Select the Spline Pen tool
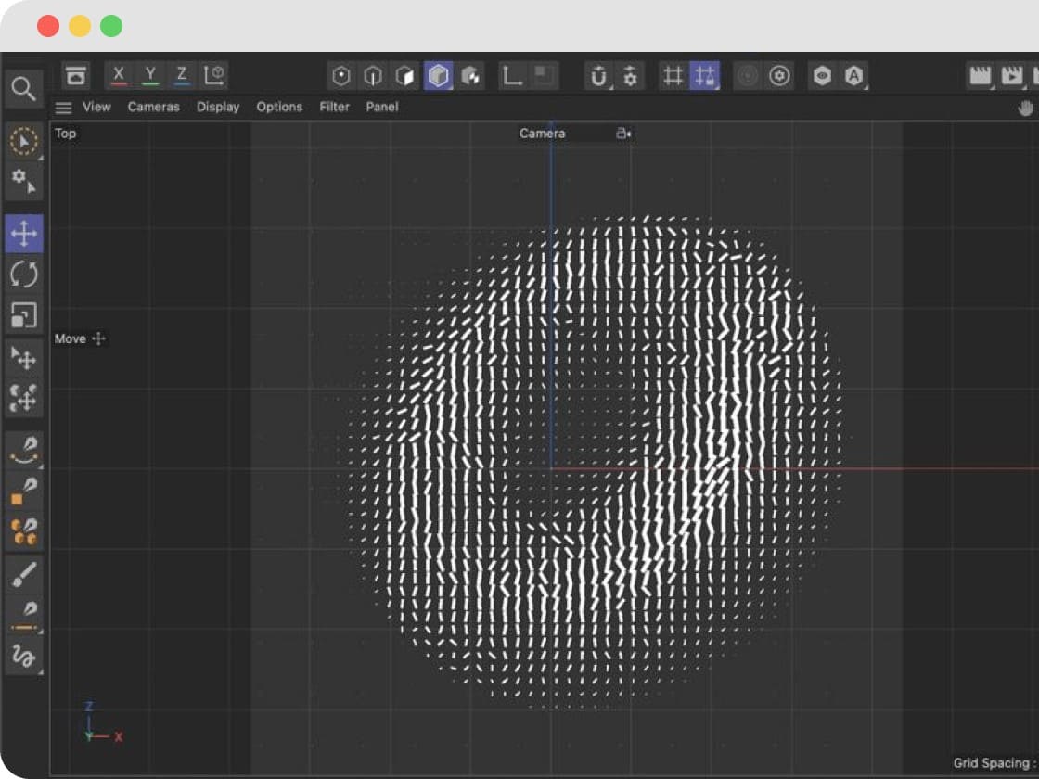This screenshot has width=1039, height=779. 24,450
